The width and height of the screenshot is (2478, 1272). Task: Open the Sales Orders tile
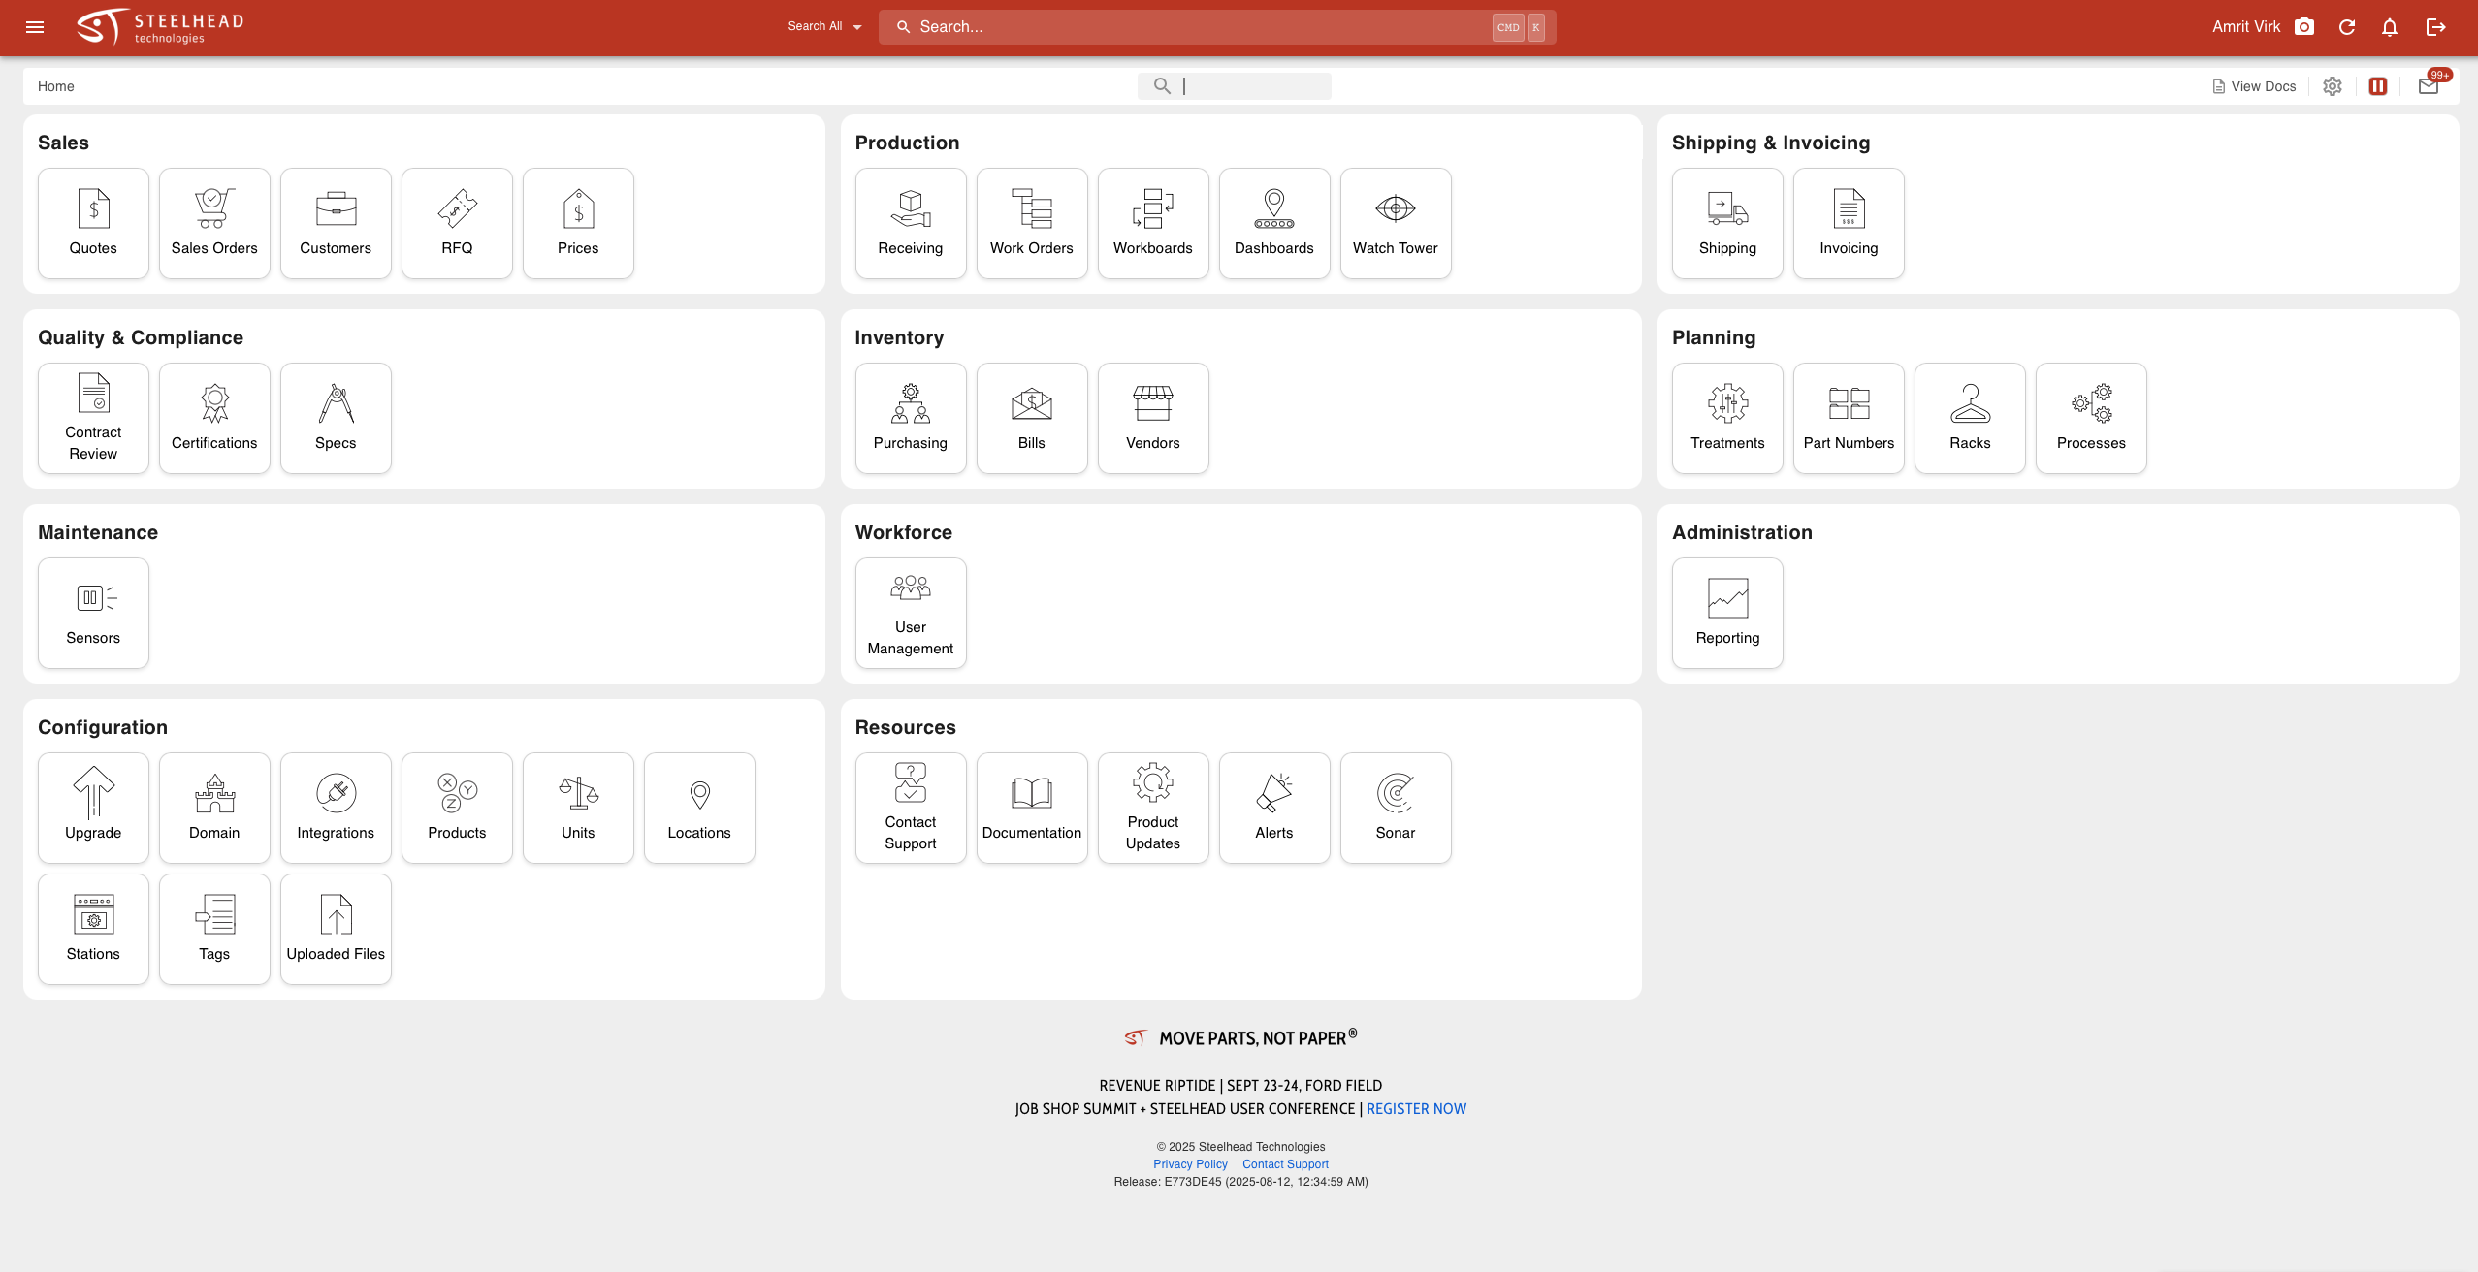tap(214, 223)
